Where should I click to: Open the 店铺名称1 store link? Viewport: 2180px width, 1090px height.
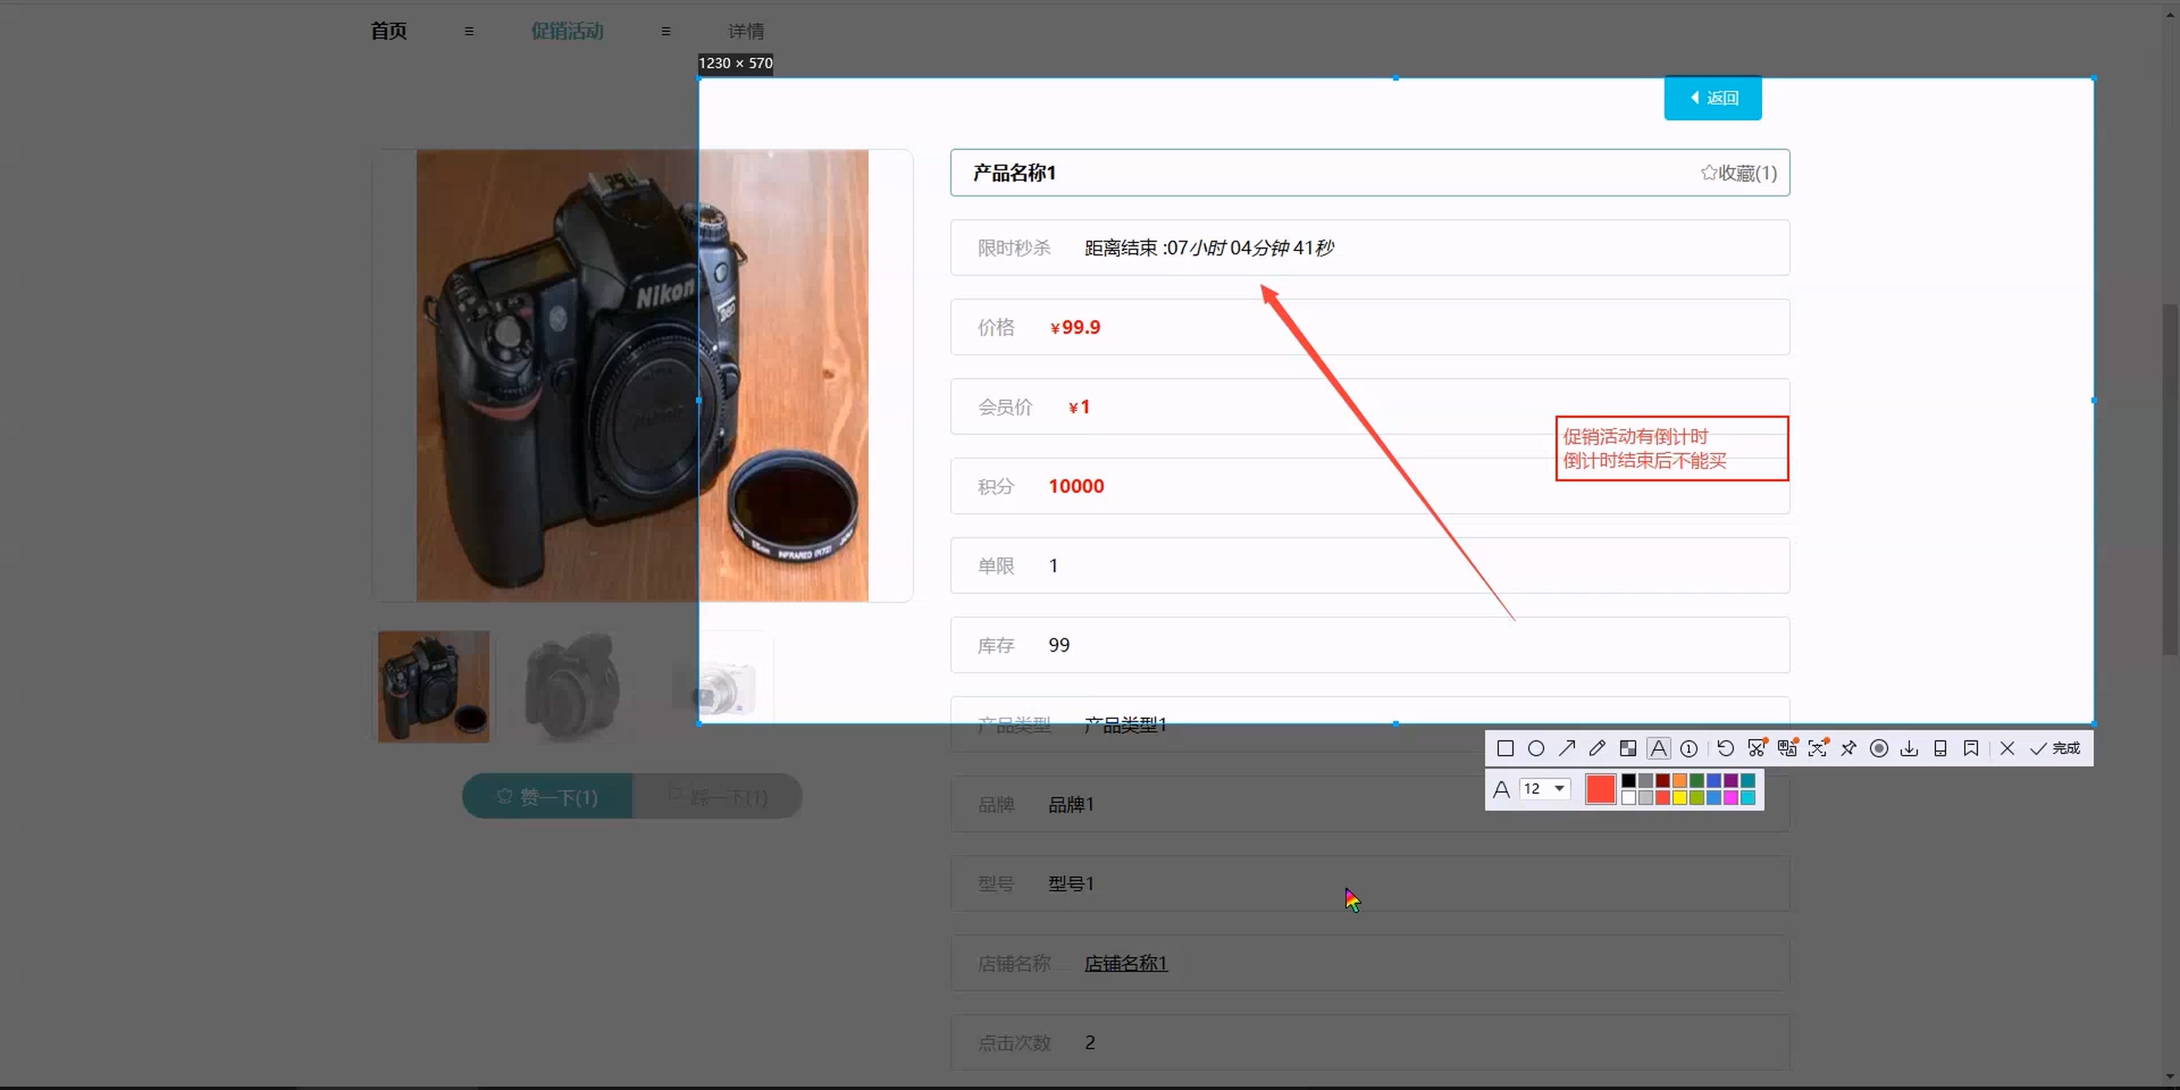click(x=1126, y=963)
